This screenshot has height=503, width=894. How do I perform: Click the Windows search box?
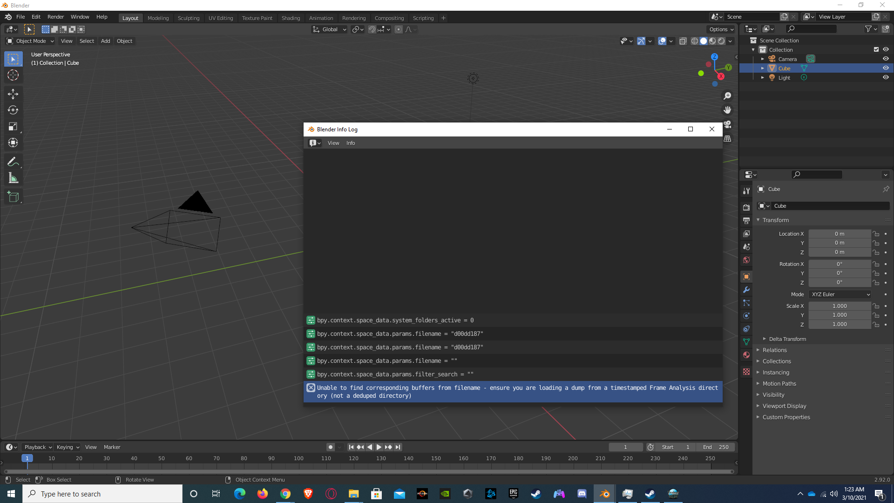pos(102,494)
